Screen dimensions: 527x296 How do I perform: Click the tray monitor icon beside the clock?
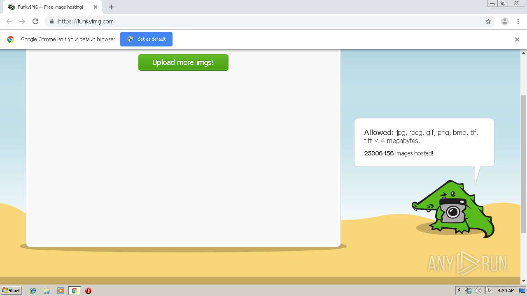click(522, 291)
